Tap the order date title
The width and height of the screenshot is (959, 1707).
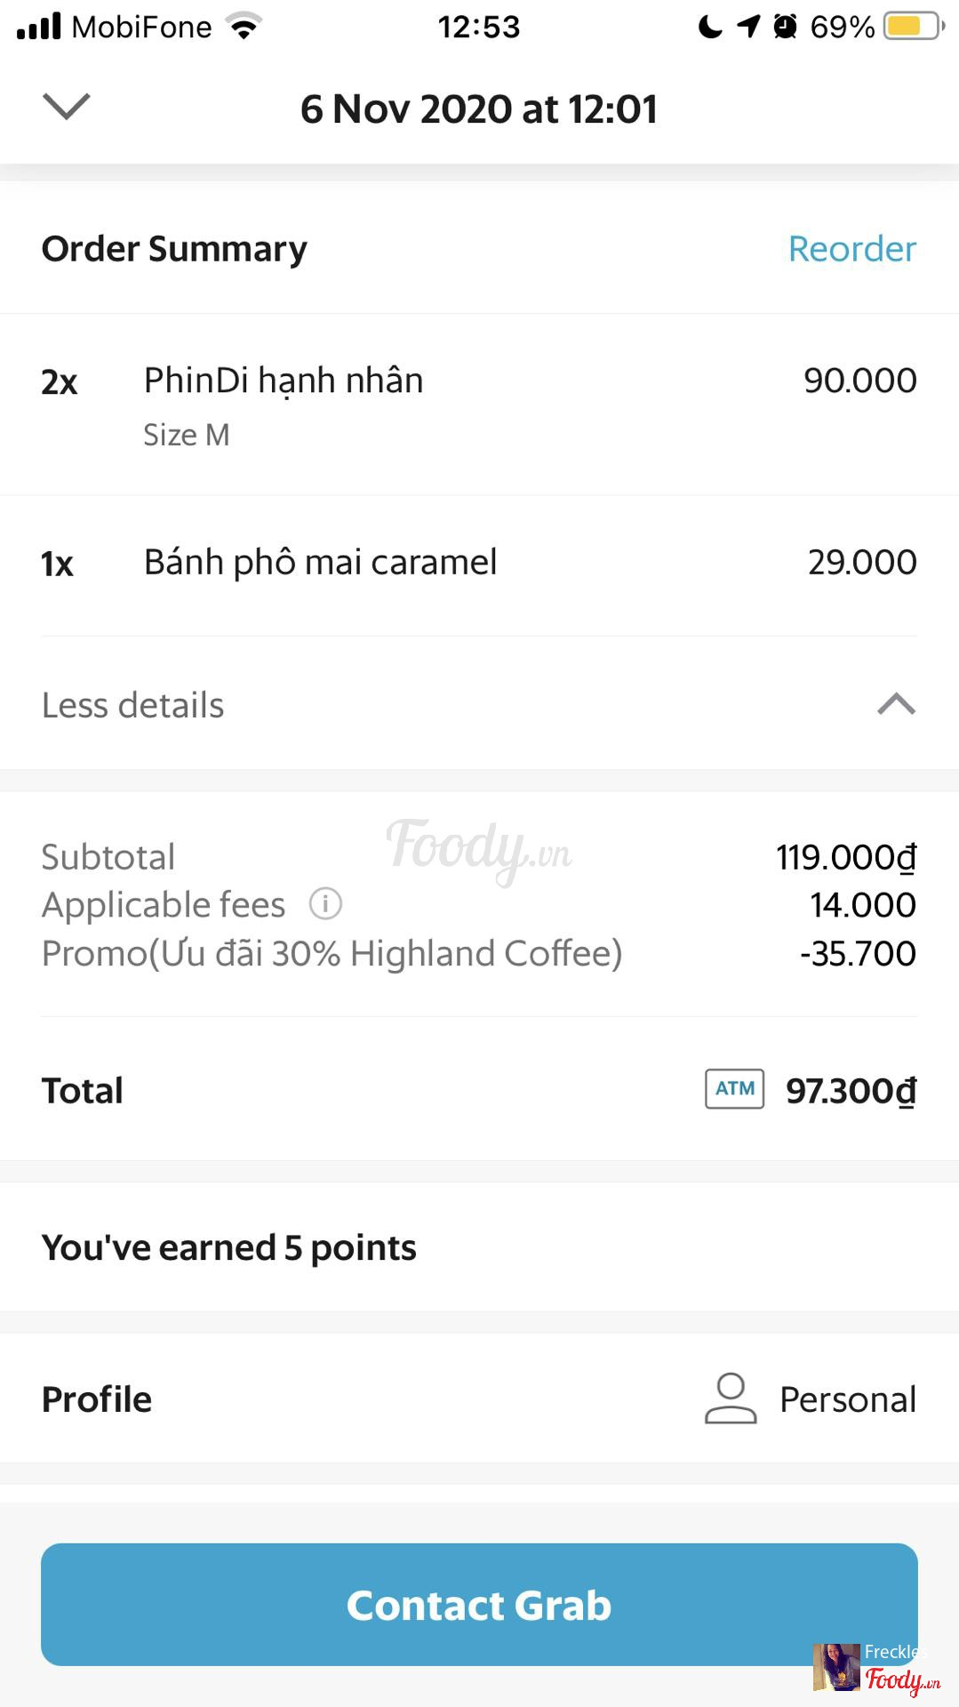479,109
